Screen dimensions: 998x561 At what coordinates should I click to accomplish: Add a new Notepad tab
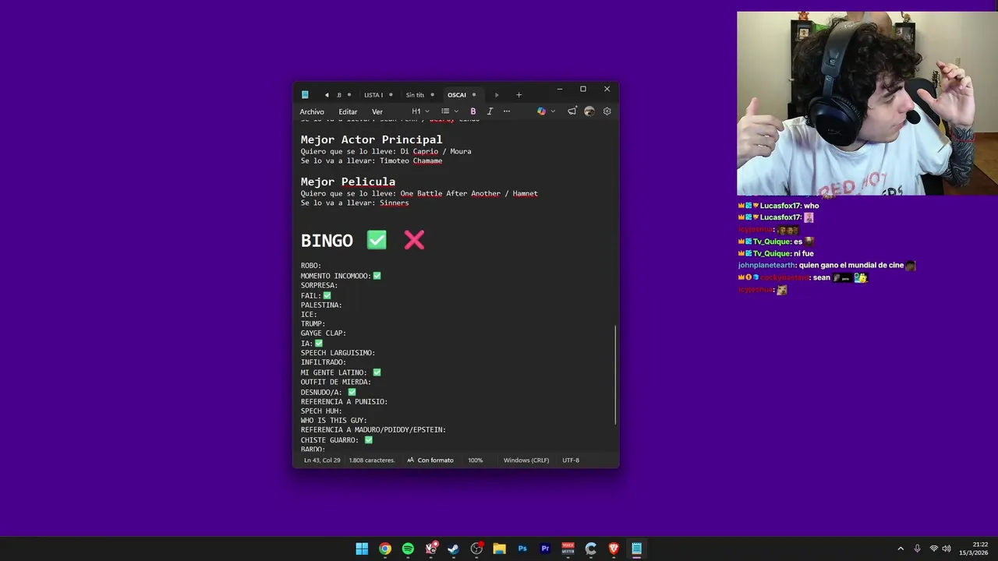pyautogui.click(x=518, y=95)
